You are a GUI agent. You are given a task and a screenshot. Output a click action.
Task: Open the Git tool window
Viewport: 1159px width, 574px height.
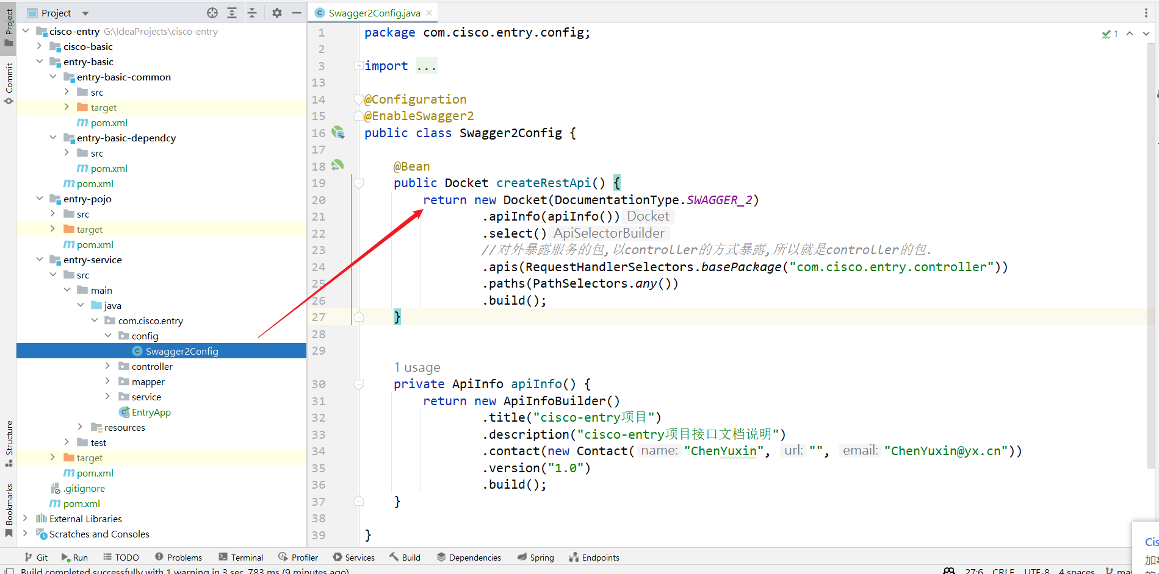click(36, 557)
